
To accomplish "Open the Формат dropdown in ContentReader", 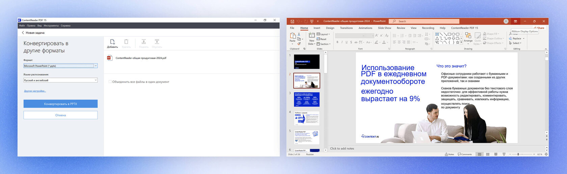I will 96,66.
